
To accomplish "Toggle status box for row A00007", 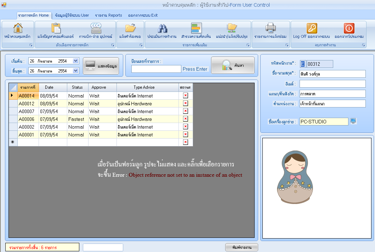I will pos(185,111).
